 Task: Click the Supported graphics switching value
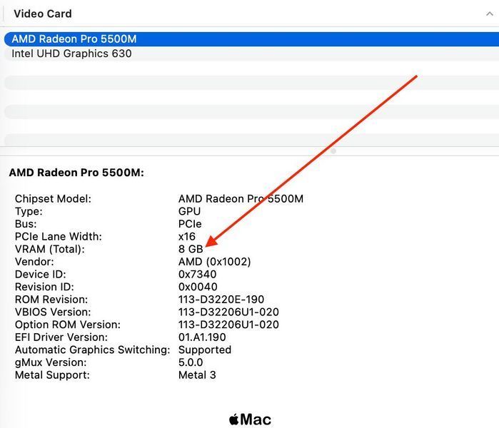click(205, 350)
